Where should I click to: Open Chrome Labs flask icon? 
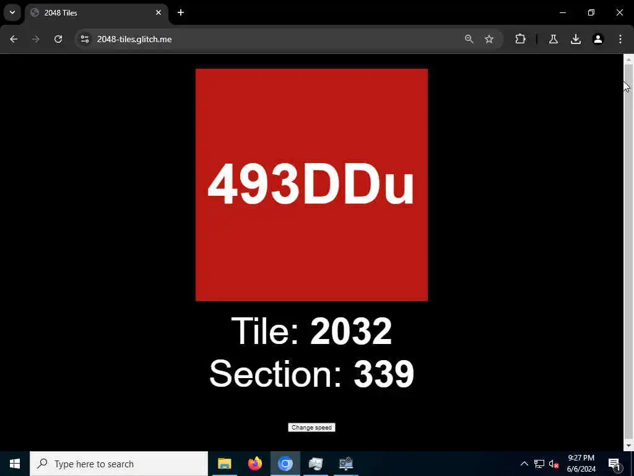coord(553,39)
